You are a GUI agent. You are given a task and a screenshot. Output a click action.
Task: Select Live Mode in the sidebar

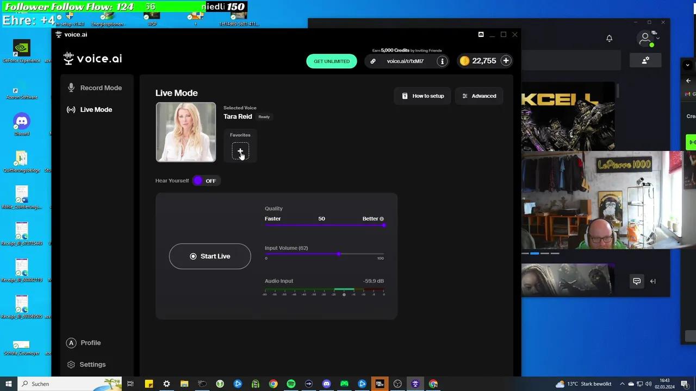[x=90, y=110]
